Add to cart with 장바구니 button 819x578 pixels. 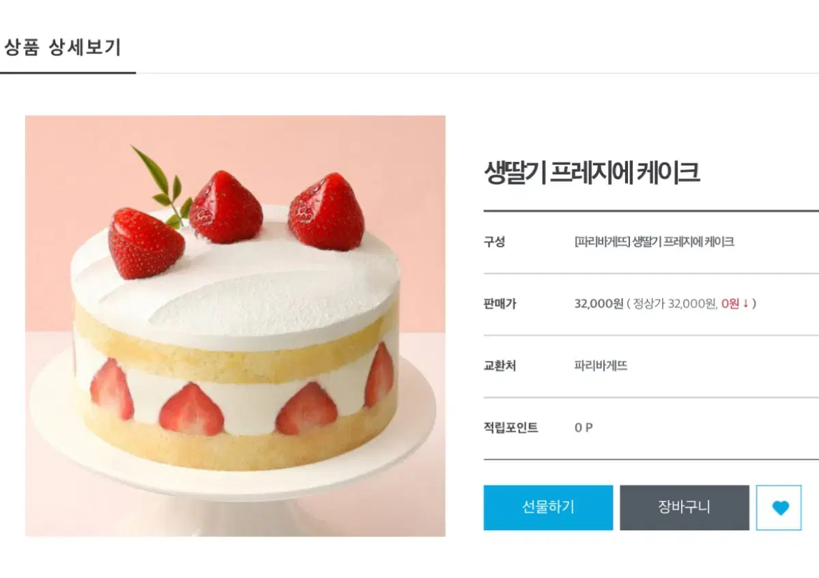tap(684, 508)
